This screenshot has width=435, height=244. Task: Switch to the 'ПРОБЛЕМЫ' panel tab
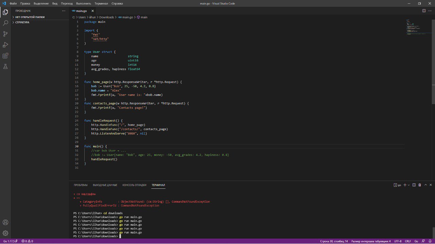pyautogui.click(x=81, y=185)
